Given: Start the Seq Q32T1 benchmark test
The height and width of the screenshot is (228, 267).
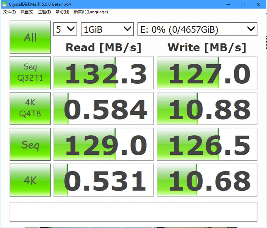Looking at the screenshot, I should point(30,73).
